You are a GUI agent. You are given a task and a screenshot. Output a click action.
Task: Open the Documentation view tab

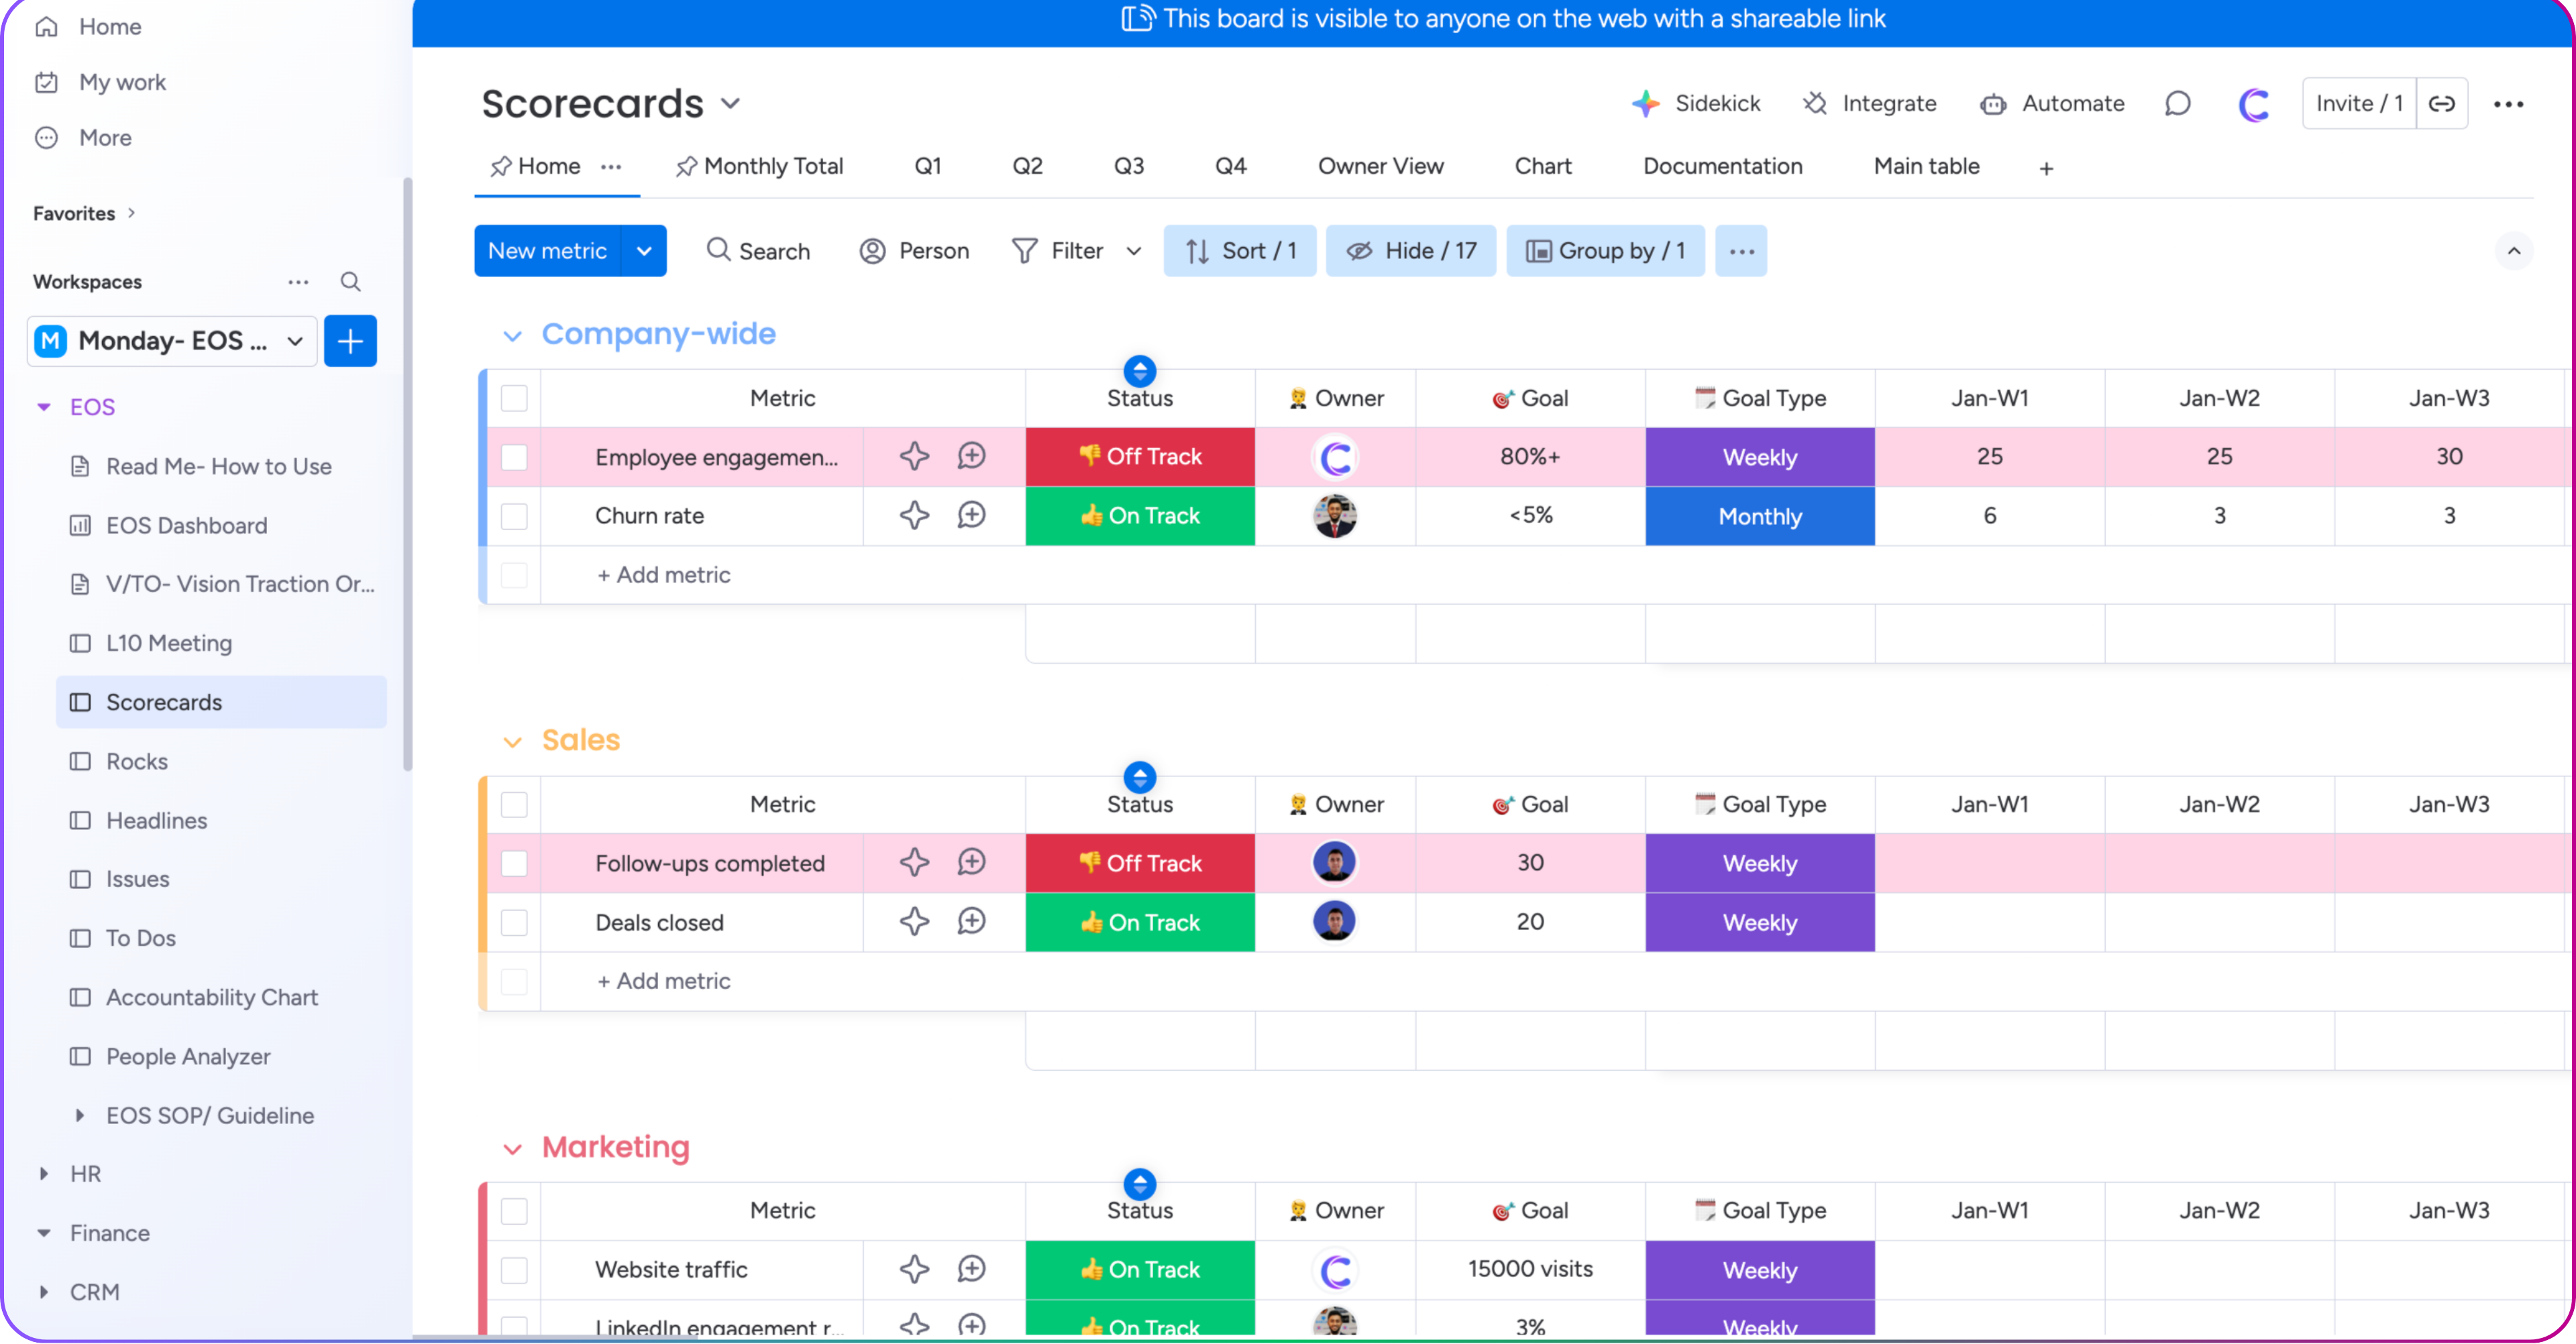pyautogui.click(x=1722, y=166)
